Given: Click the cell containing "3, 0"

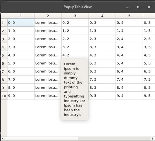Looking at the screenshot, I should coord(21,47).
